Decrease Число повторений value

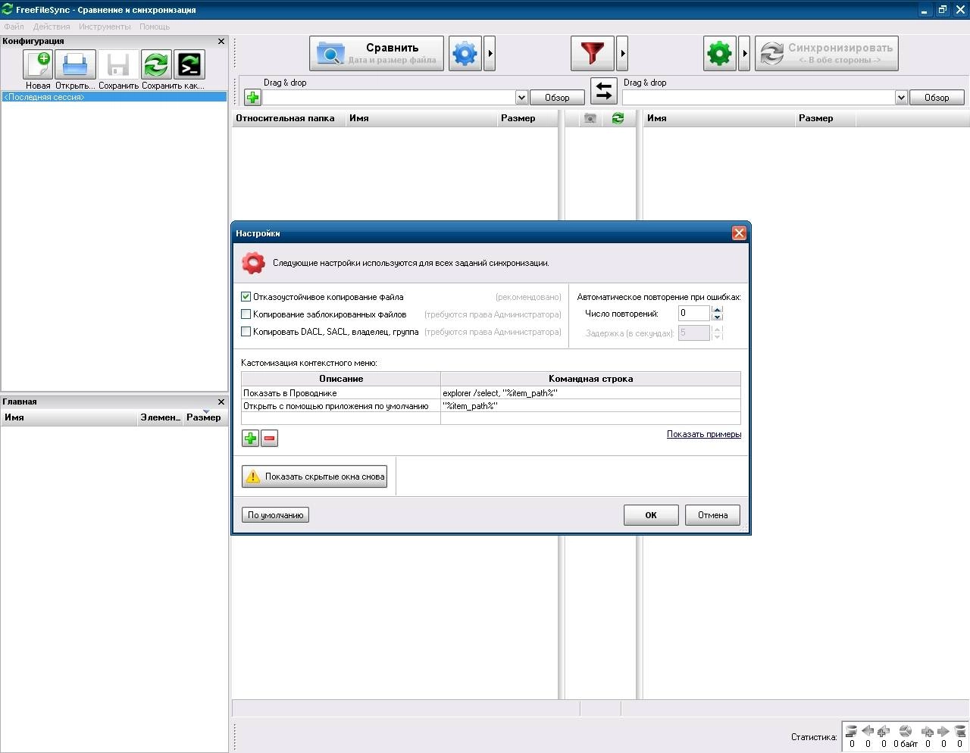click(718, 317)
